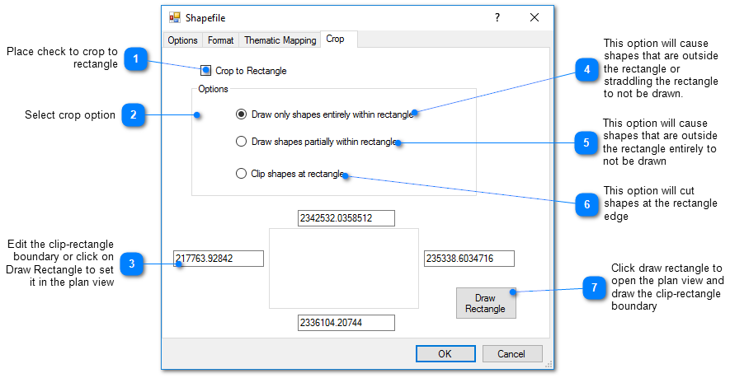Toggle the Crop to Rectangle checkbox
This screenshot has width=730, height=378.
[x=206, y=71]
